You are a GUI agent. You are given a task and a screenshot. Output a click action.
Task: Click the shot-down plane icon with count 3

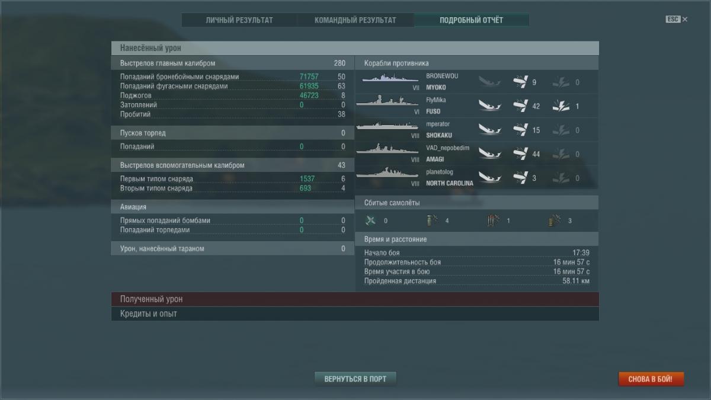point(555,221)
